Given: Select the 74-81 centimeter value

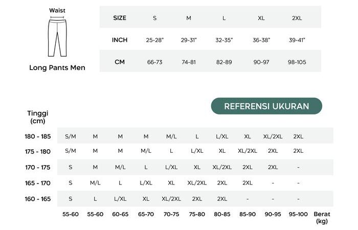Looking at the screenshot, I should (189, 62).
